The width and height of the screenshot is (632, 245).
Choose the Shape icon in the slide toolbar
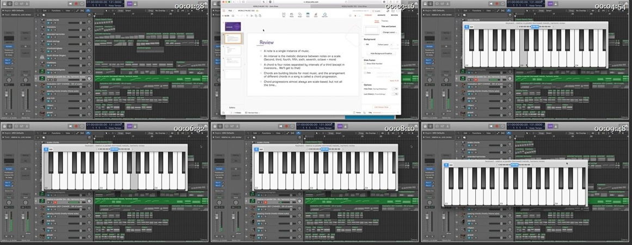pos(299,15)
